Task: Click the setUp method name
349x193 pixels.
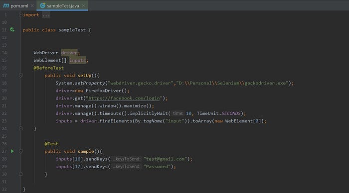Action: [84, 76]
